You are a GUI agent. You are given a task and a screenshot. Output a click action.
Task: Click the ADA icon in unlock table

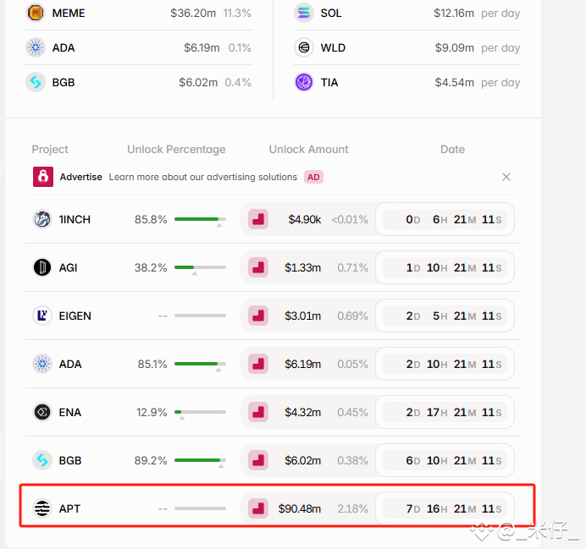coord(42,364)
